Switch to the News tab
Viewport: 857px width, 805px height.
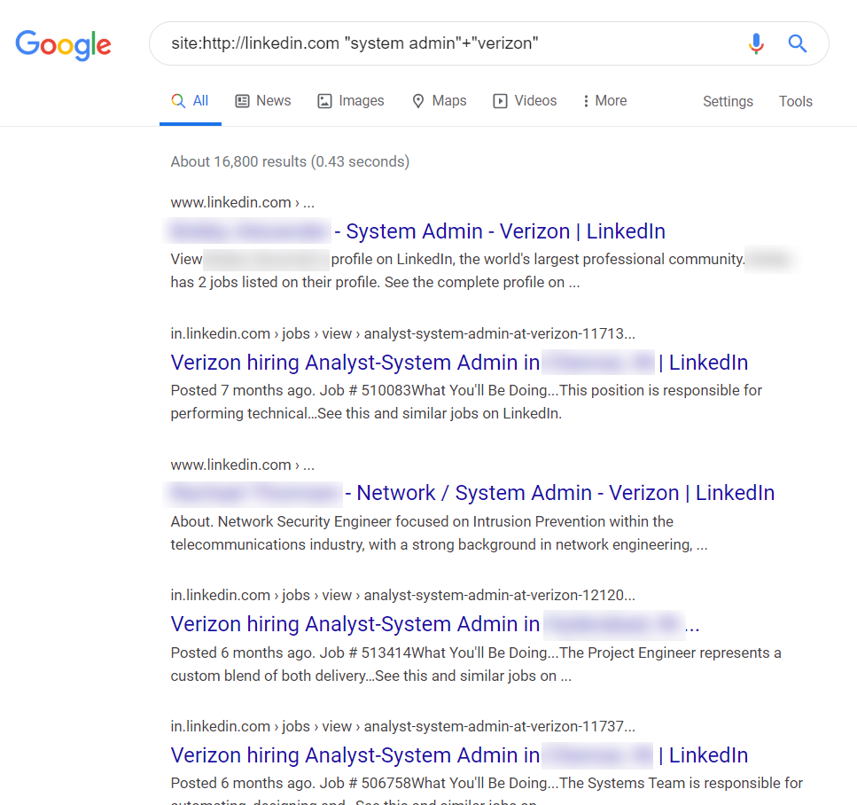click(263, 101)
